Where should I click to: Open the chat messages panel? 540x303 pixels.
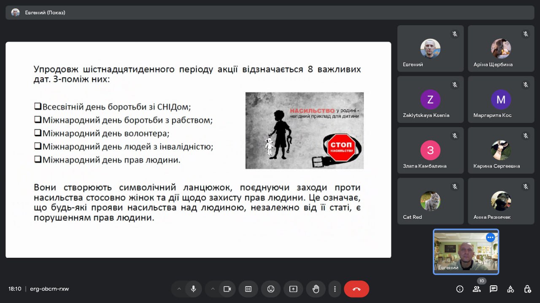494,289
